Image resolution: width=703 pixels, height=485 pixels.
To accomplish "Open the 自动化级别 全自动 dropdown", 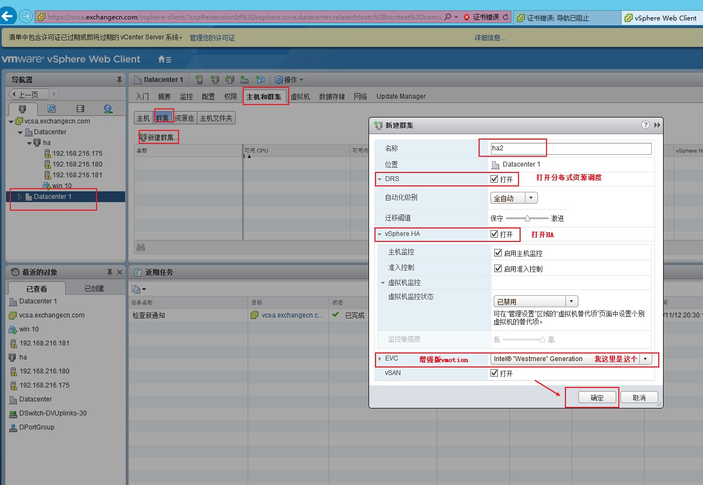I will [514, 198].
